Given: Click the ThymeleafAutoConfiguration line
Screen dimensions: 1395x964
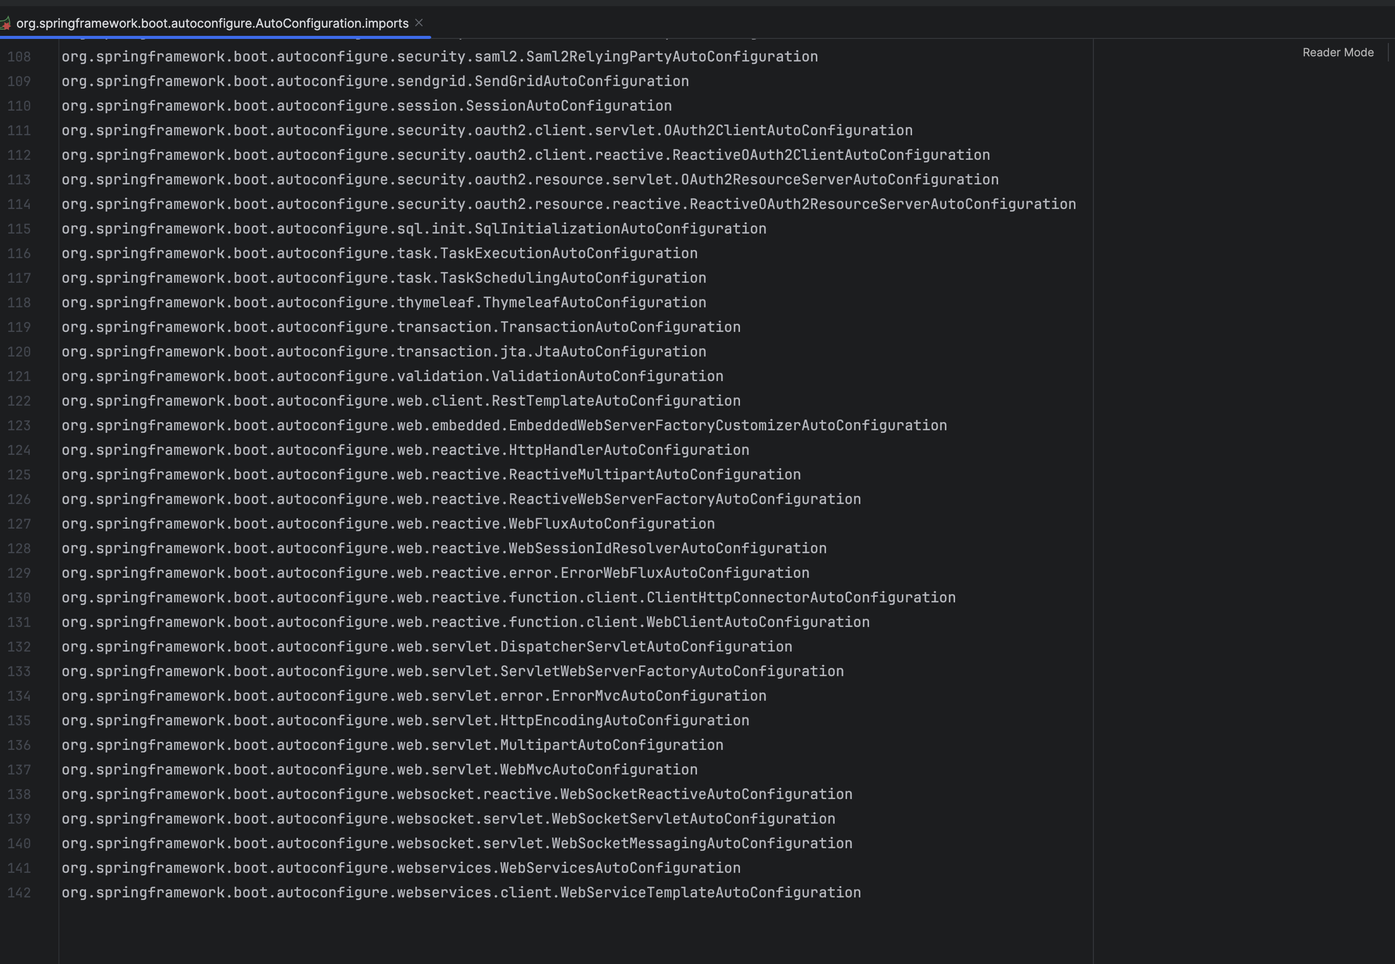Looking at the screenshot, I should pos(384,303).
